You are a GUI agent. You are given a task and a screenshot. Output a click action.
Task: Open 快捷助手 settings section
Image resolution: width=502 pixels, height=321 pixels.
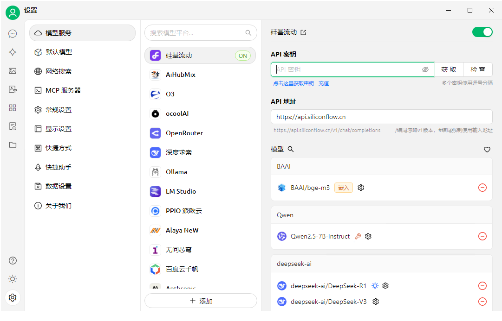(82, 167)
